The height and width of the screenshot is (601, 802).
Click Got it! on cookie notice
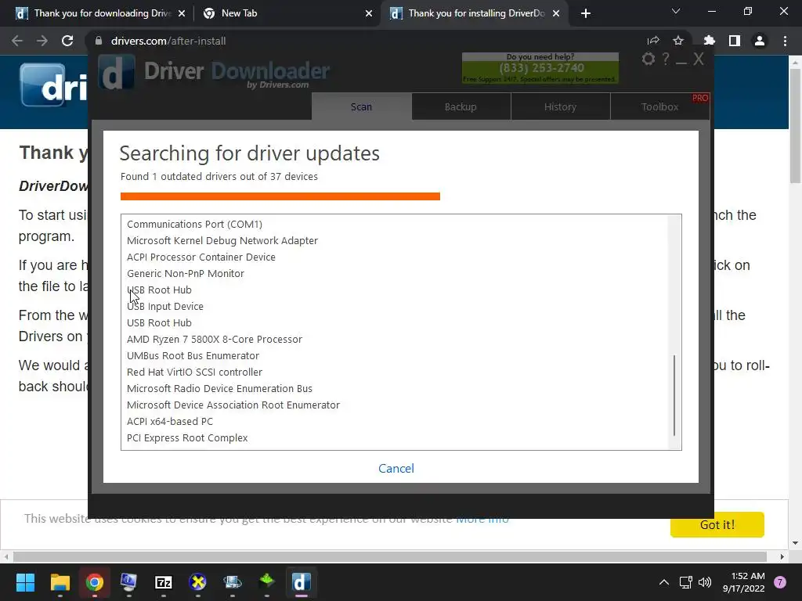click(x=717, y=524)
